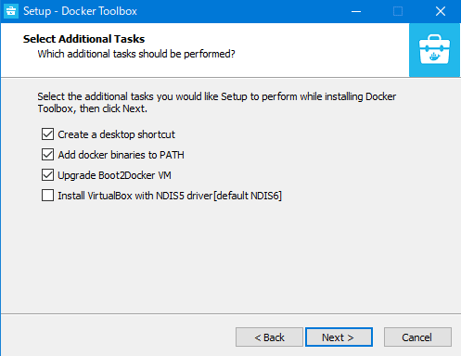Click the 'Setup - Docker Toolbox' title bar text
Viewport: 461px width, 356px height.
pyautogui.click(x=80, y=11)
